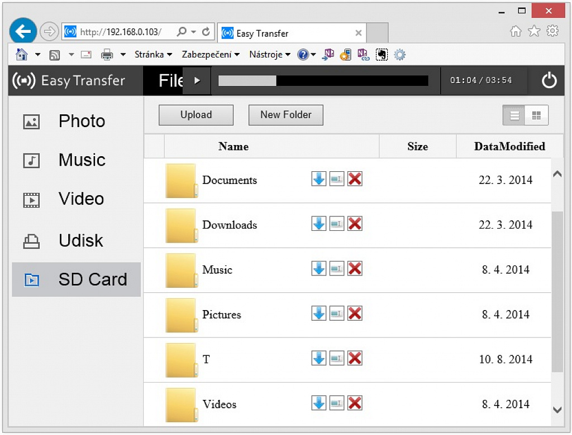This screenshot has height=435, width=572.
Task: Open the Nástroje menu
Action: pyautogui.click(x=270, y=55)
